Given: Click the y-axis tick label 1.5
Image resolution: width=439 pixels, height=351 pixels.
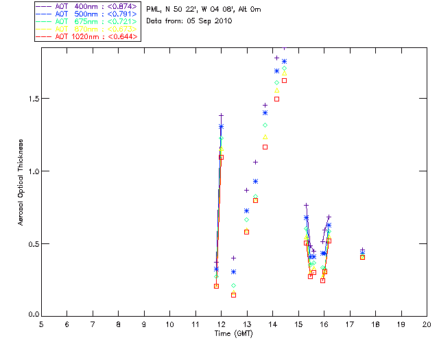Looking at the screenshot, I should coord(34,99).
